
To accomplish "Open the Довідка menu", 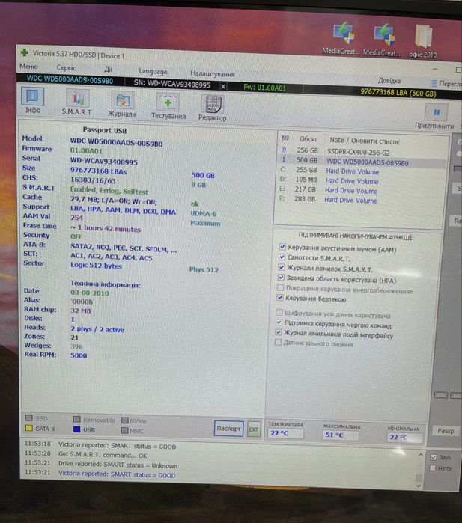I will click(389, 81).
